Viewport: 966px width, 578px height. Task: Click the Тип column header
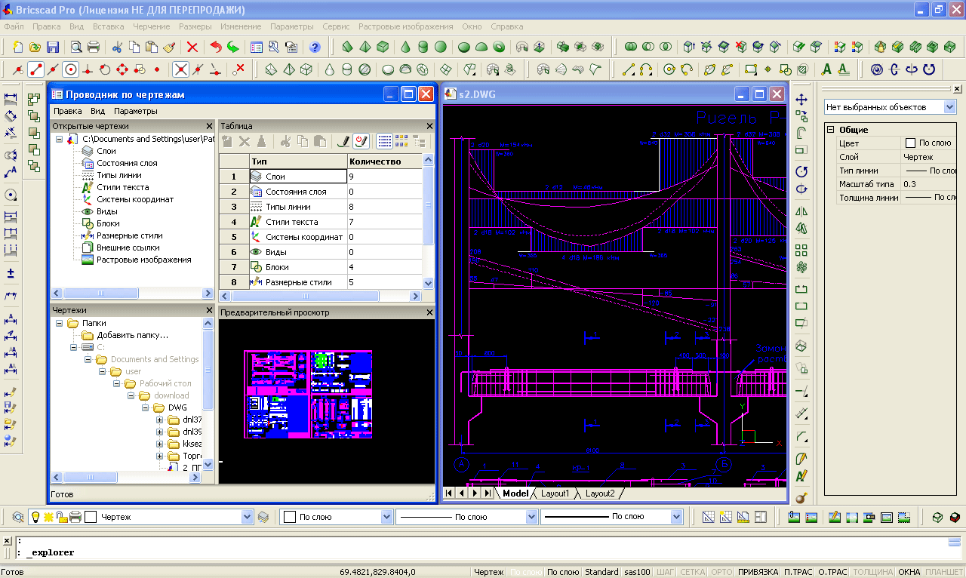pos(298,161)
